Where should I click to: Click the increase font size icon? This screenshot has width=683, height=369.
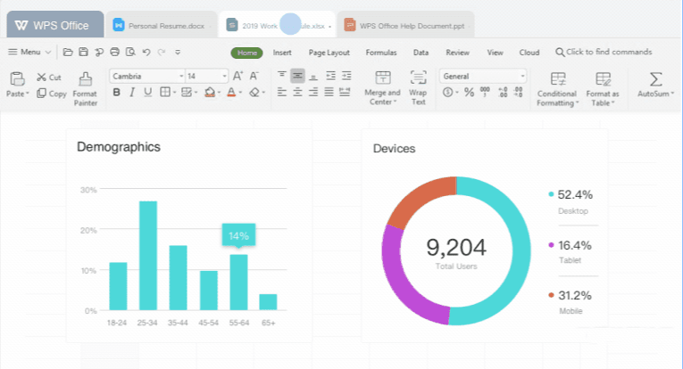[x=237, y=77]
